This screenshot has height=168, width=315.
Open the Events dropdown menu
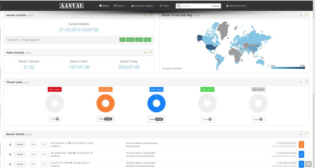[120, 6]
